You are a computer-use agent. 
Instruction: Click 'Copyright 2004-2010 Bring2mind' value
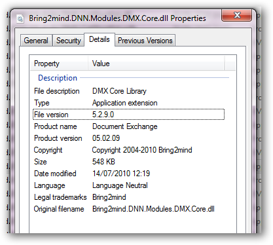[142, 150]
